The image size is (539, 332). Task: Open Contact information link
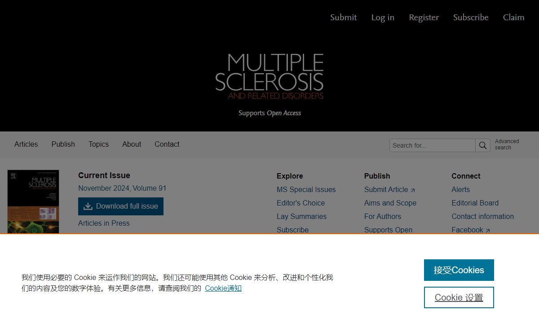pyautogui.click(x=483, y=217)
